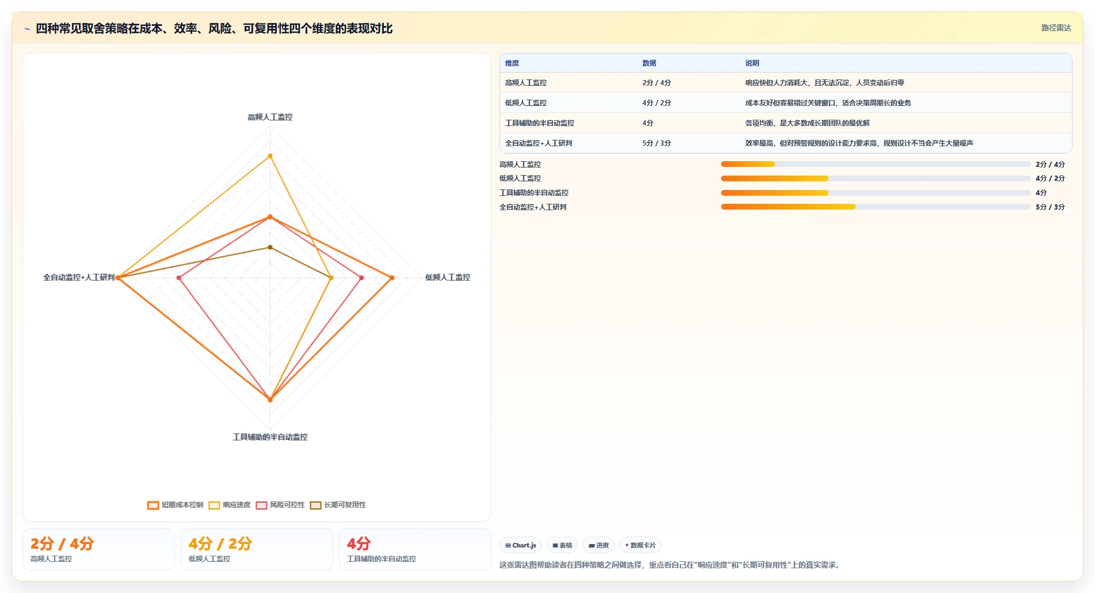Open the 4分 / 2分 低频人工监控 stat card
The width and height of the screenshot is (1095, 593).
point(257,549)
